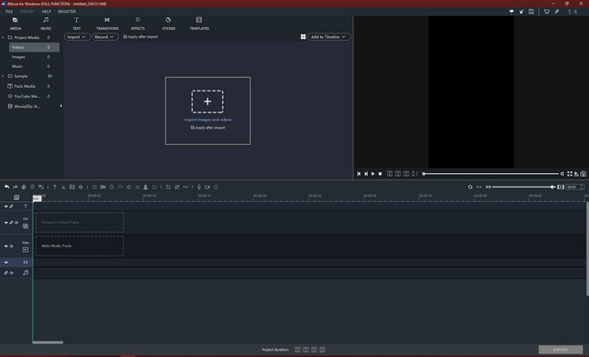Viewport: 589px width, 357px height.
Task: Click the camera record icon in timeline toolbar
Action: (x=207, y=187)
